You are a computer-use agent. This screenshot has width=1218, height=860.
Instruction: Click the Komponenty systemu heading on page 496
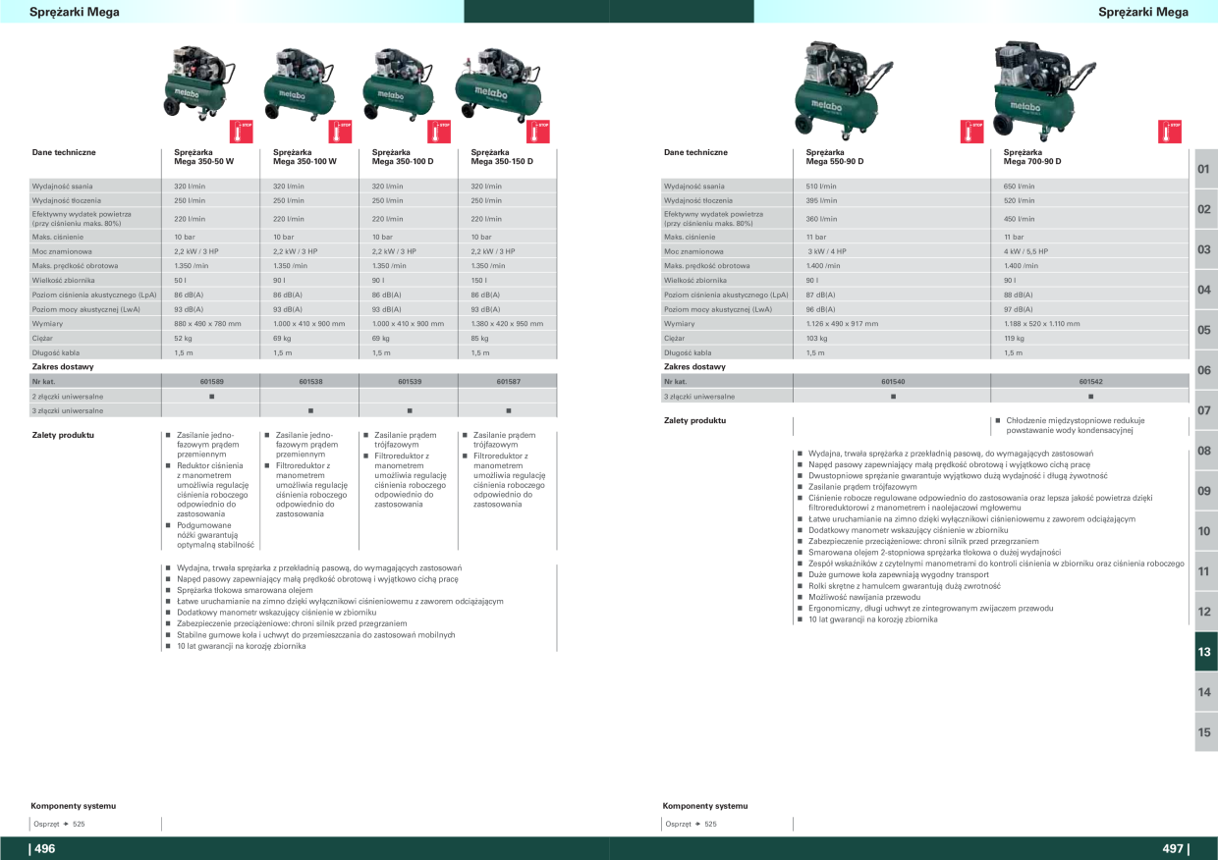(x=74, y=806)
